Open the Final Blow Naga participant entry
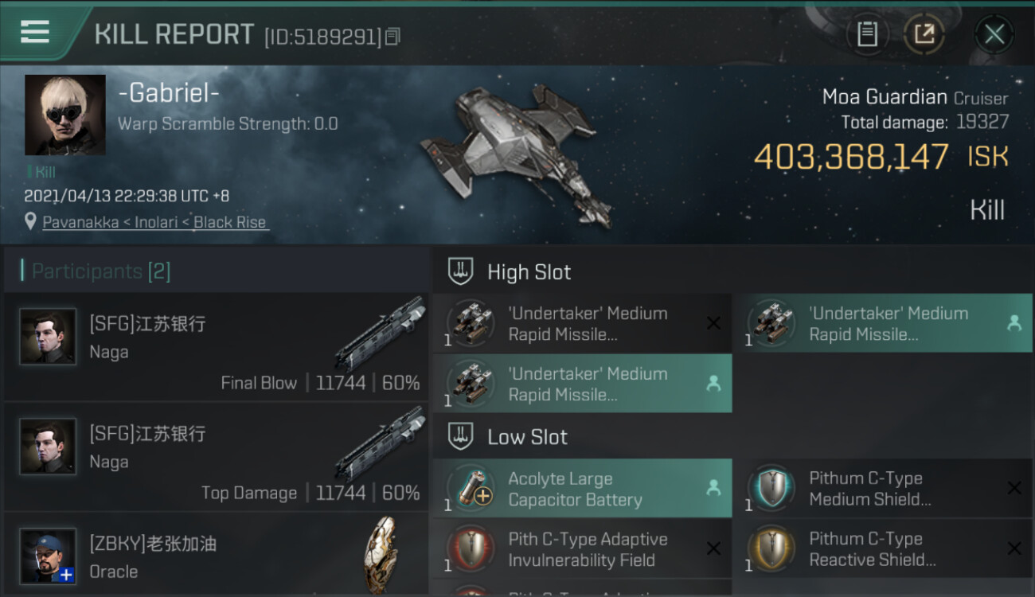 [215, 347]
